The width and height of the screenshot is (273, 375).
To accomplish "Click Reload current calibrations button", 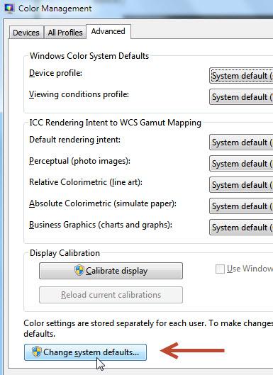I will (111, 295).
